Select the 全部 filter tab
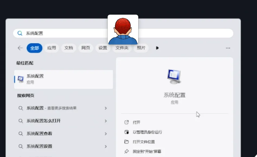Screen dimensions: 257x157 34,48
